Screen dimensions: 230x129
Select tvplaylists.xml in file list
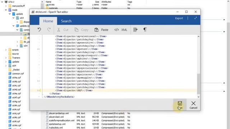pos(56,128)
